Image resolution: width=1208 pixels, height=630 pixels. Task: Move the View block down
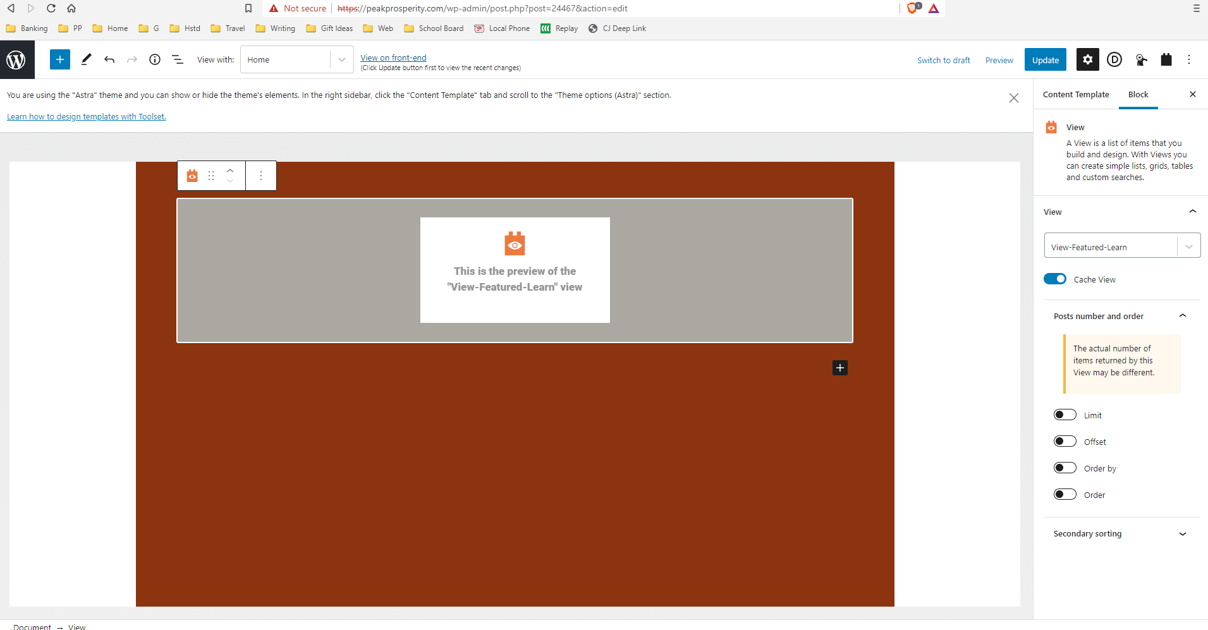coord(230,181)
